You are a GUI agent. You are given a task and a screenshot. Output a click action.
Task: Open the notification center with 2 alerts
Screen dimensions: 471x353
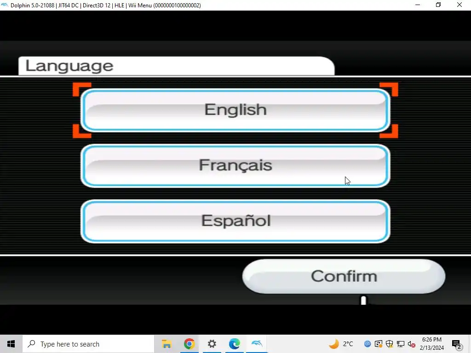pos(457,344)
